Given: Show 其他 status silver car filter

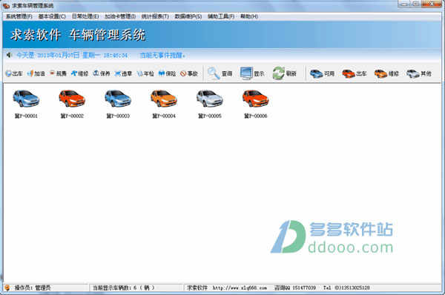Looking at the screenshot, I should [x=419, y=73].
